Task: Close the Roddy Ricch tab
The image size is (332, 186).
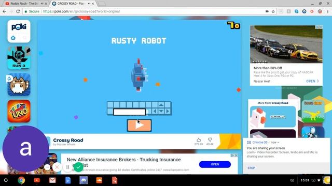Action: pyautogui.click(x=46, y=4)
